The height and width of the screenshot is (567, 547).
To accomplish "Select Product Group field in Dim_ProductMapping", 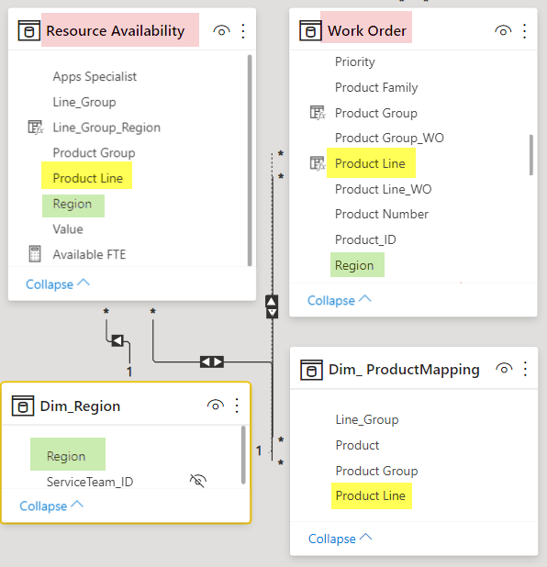I will pyautogui.click(x=376, y=471).
